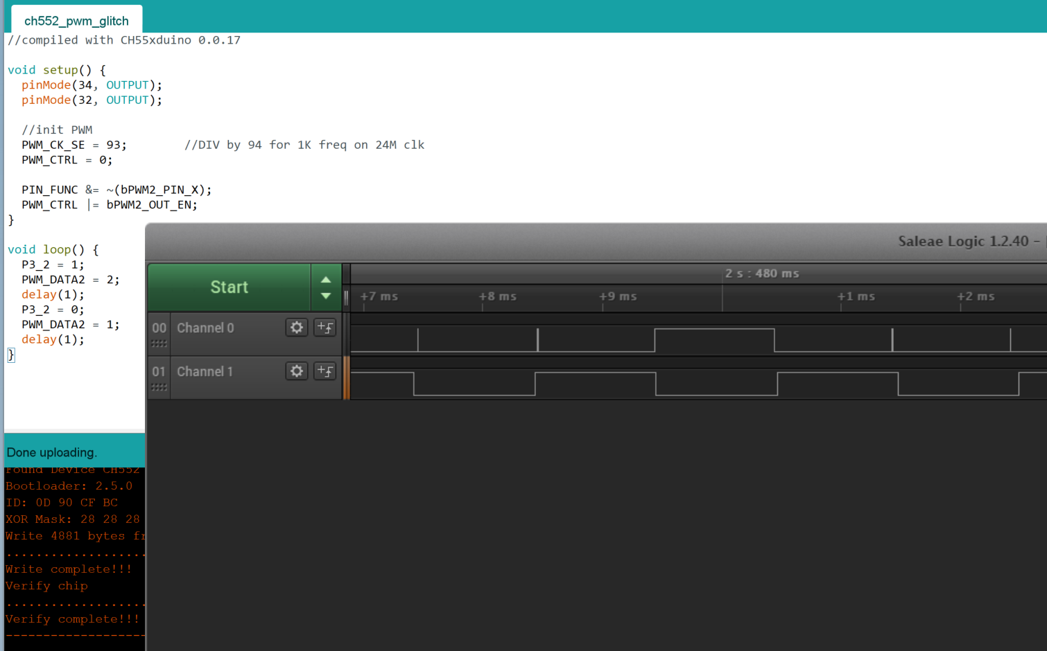The height and width of the screenshot is (651, 1047).
Task: Click the +7 ms timeline marker
Action: click(379, 296)
